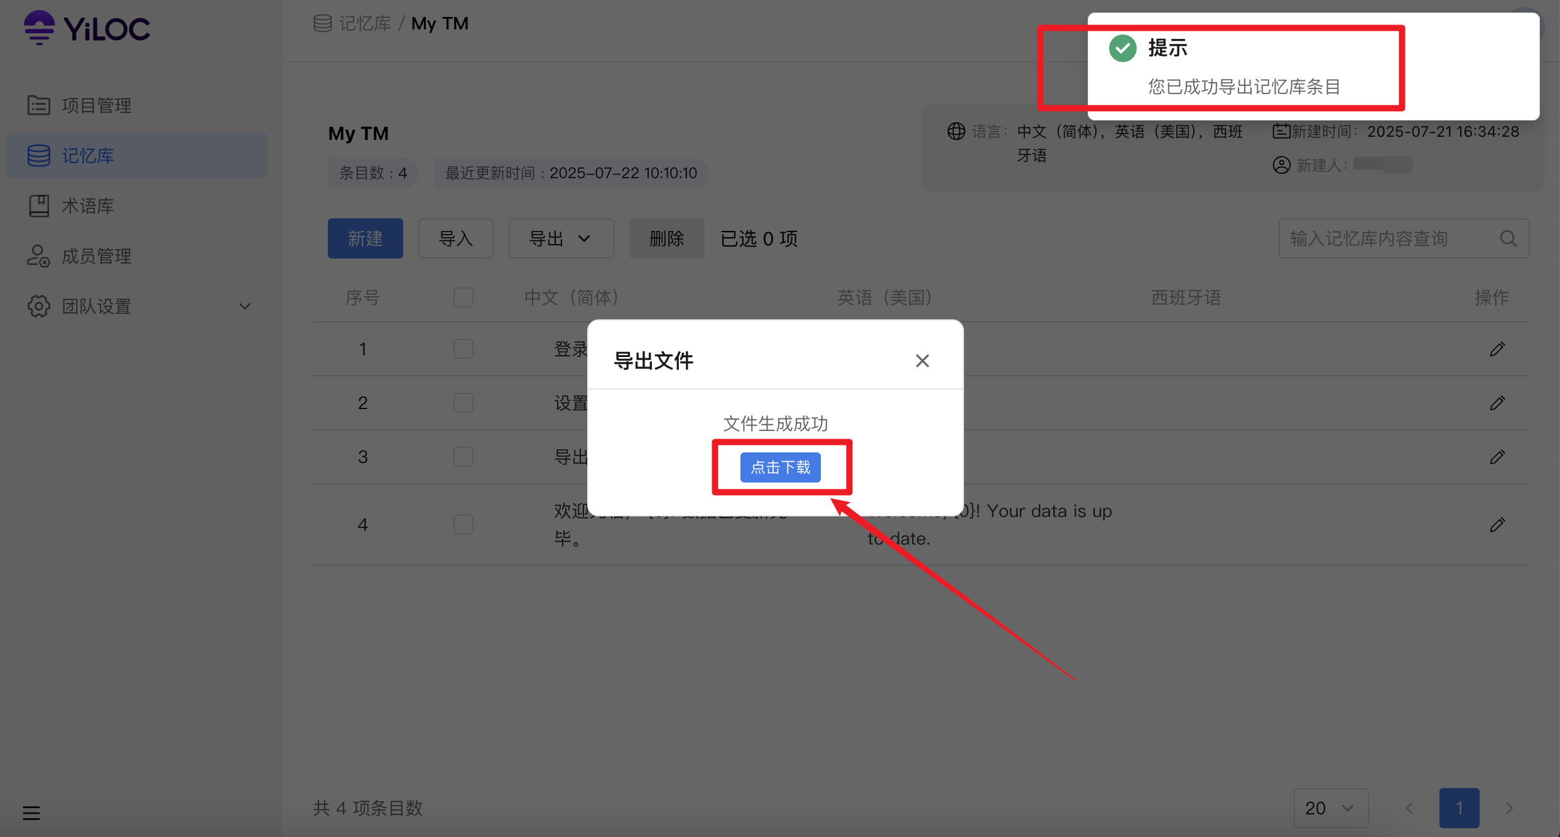Click 团队设置 in the sidebar

coord(137,306)
